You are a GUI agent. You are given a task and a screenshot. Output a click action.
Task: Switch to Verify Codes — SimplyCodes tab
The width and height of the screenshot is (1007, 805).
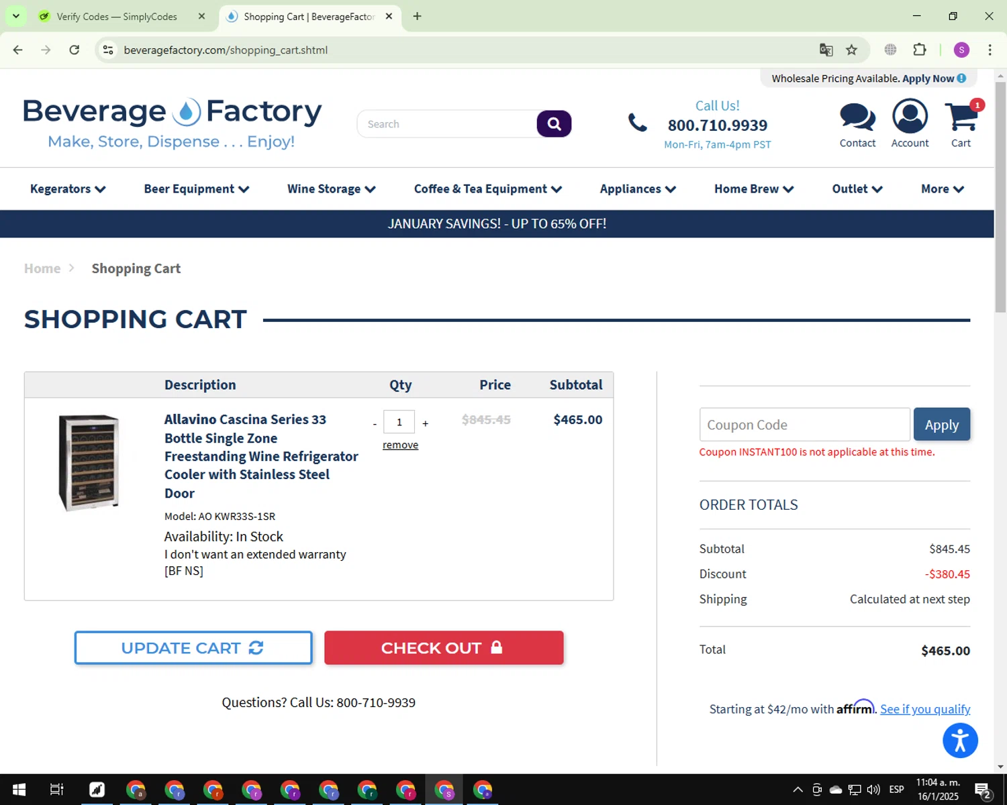[117, 16]
